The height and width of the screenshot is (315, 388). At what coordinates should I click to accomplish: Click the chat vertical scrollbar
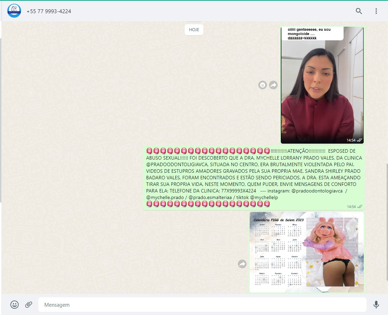click(x=387, y=222)
